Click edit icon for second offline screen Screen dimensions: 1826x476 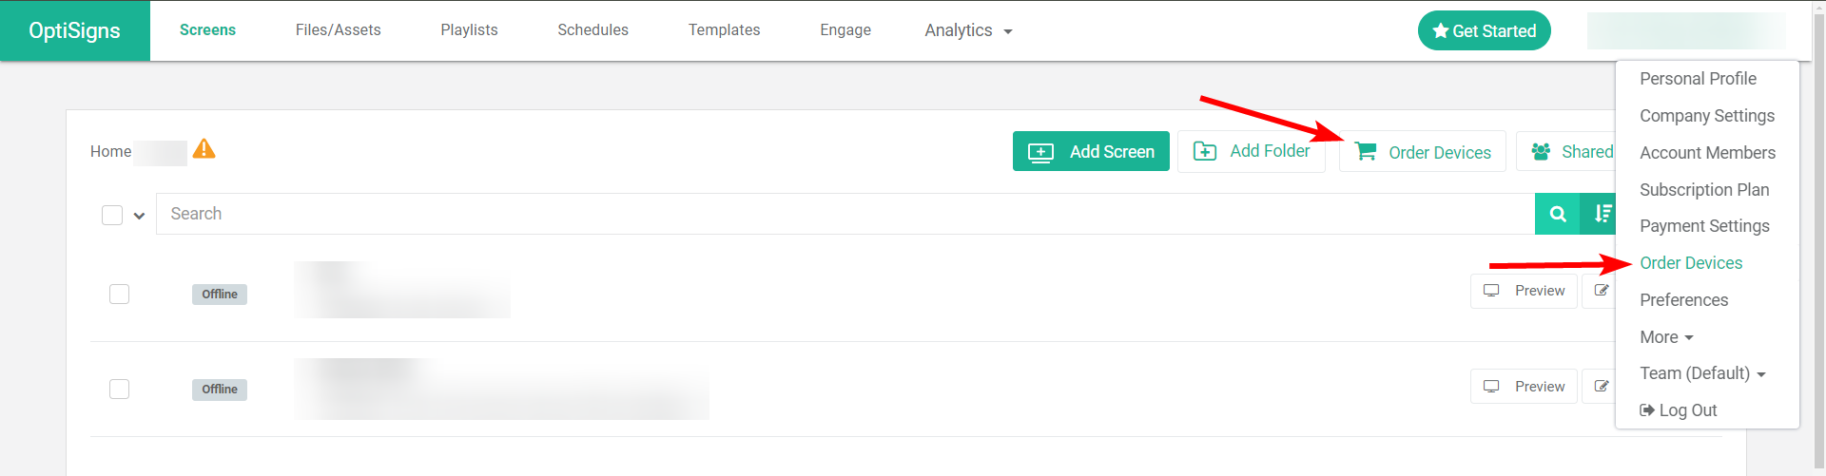[x=1600, y=387]
